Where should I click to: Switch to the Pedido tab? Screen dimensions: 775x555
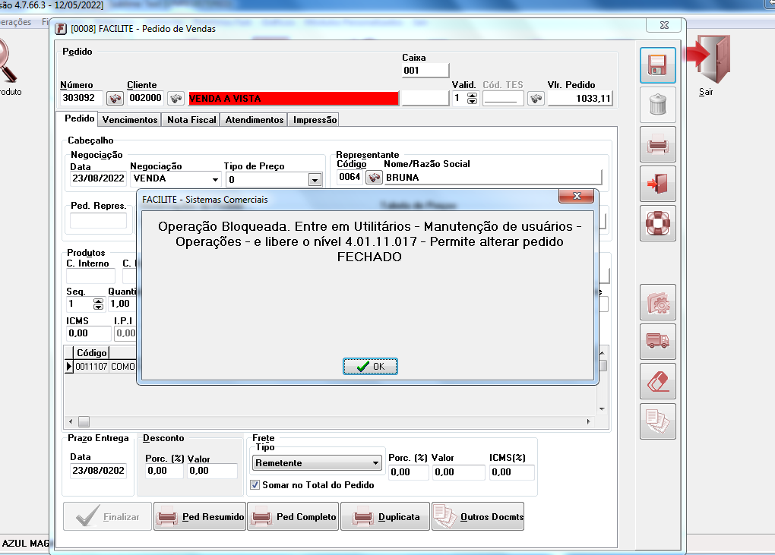79,118
